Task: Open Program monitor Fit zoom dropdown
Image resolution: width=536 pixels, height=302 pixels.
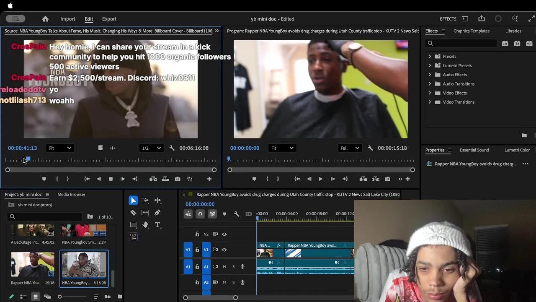Action: [x=282, y=148]
